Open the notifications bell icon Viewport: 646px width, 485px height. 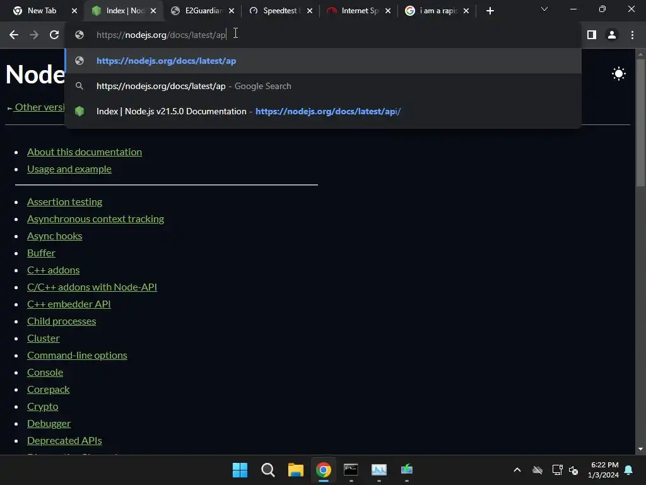point(628,470)
